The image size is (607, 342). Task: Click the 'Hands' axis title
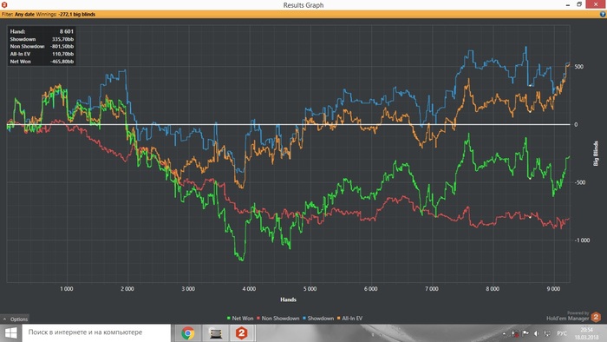point(288,299)
